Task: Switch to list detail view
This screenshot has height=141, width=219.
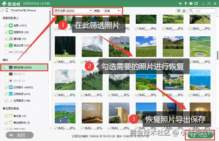Action: click(x=184, y=11)
